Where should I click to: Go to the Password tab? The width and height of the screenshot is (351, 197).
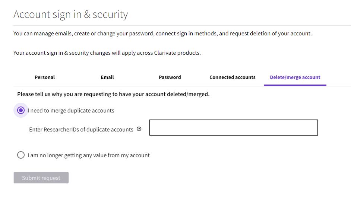(x=170, y=77)
